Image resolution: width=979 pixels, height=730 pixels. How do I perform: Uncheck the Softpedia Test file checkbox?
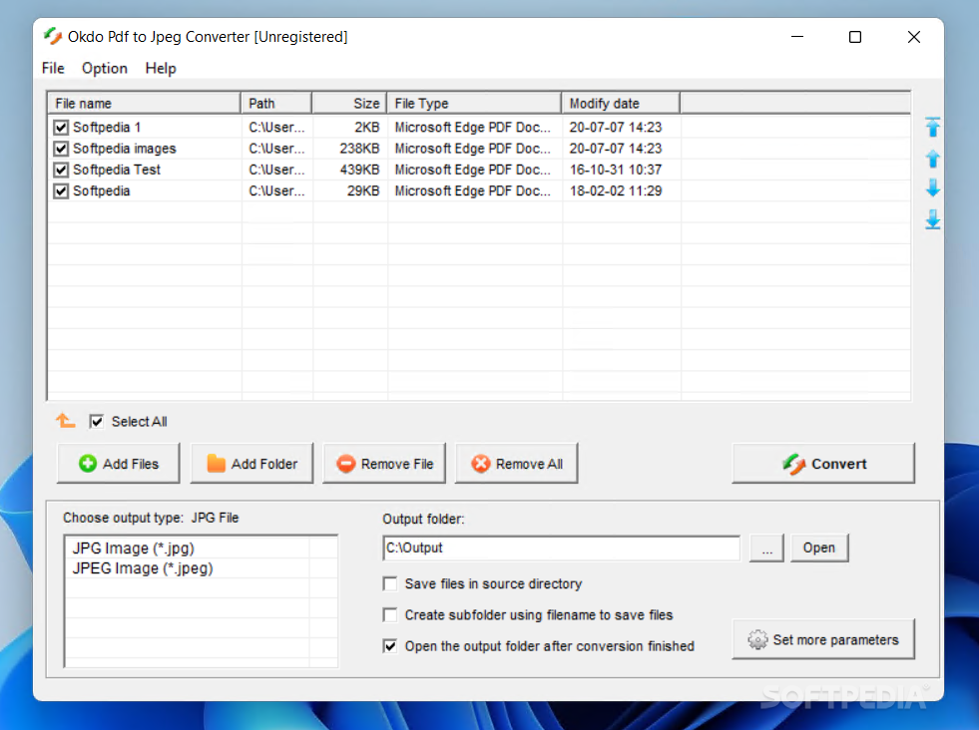[x=61, y=170]
